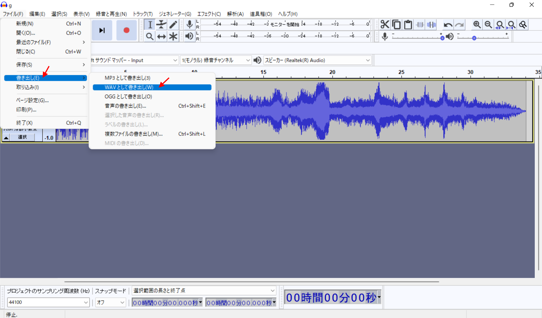Select the Envelope tool icon
The height and width of the screenshot is (318, 542).
click(x=161, y=25)
